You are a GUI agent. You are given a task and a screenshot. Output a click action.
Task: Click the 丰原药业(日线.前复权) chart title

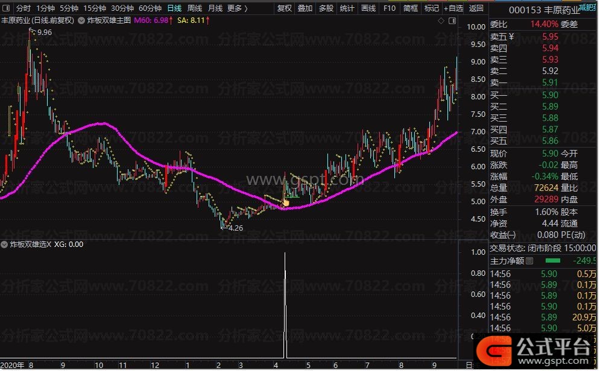coord(37,20)
